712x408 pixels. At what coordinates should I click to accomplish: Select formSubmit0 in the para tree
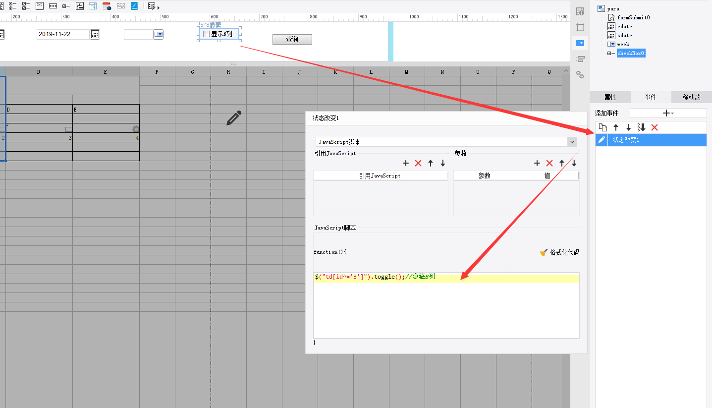[x=633, y=17]
